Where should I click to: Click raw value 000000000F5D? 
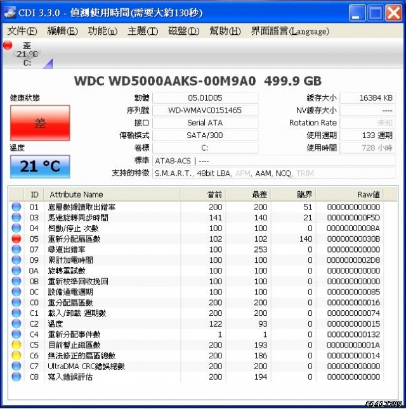(x=353, y=218)
